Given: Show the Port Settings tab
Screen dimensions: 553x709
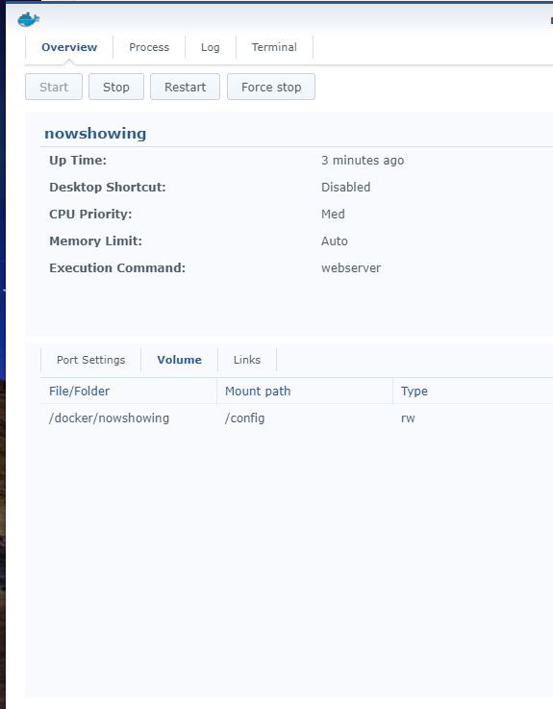Looking at the screenshot, I should (91, 360).
